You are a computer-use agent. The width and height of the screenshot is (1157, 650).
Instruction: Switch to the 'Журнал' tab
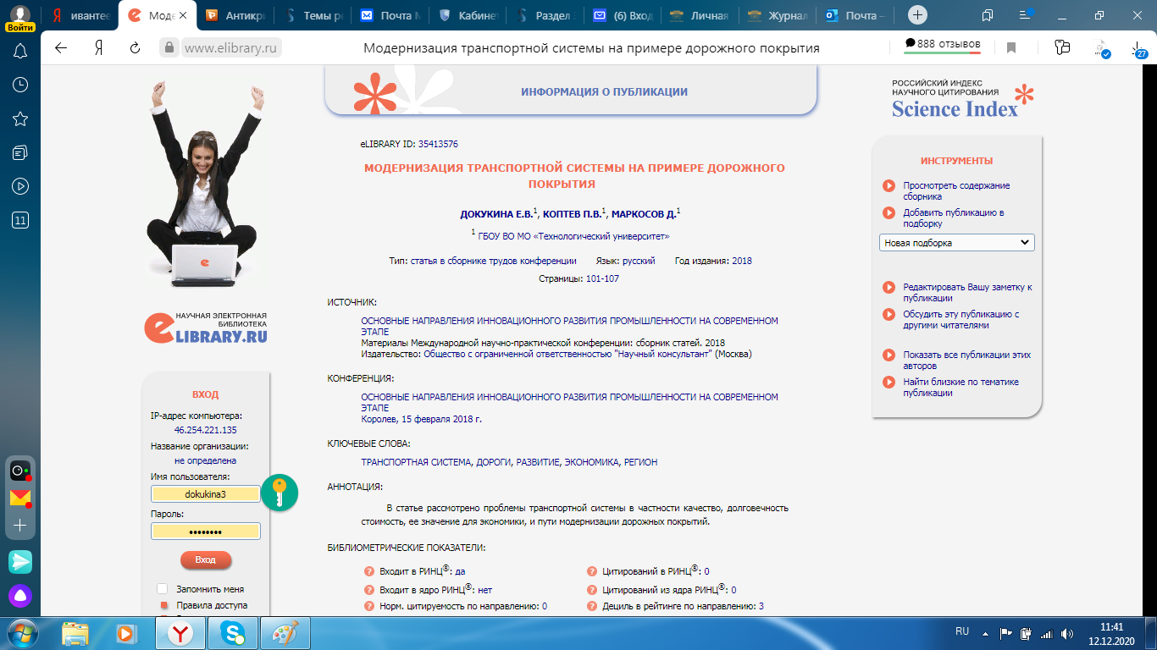click(x=777, y=15)
